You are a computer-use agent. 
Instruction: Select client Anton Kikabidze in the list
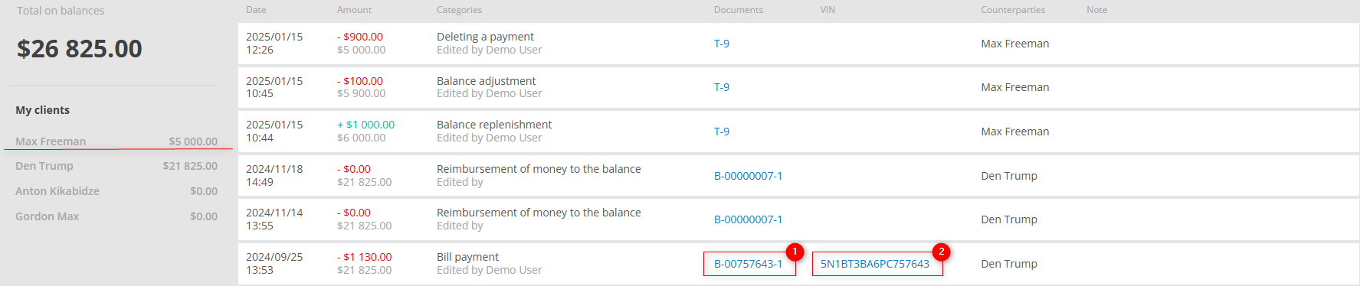[57, 191]
